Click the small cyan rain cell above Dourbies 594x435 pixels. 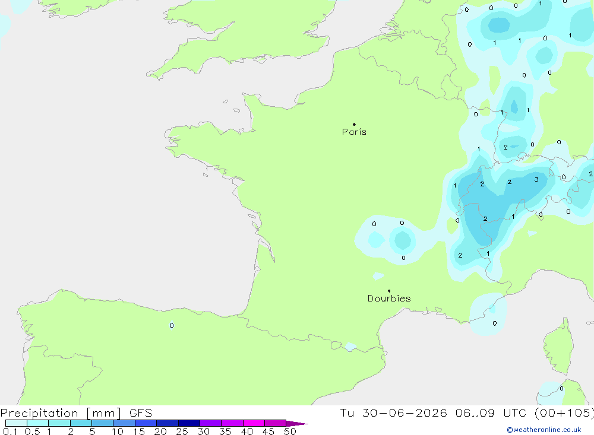click(x=378, y=276)
